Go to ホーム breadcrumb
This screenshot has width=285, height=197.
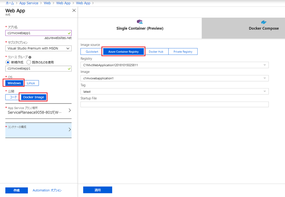(10, 3)
